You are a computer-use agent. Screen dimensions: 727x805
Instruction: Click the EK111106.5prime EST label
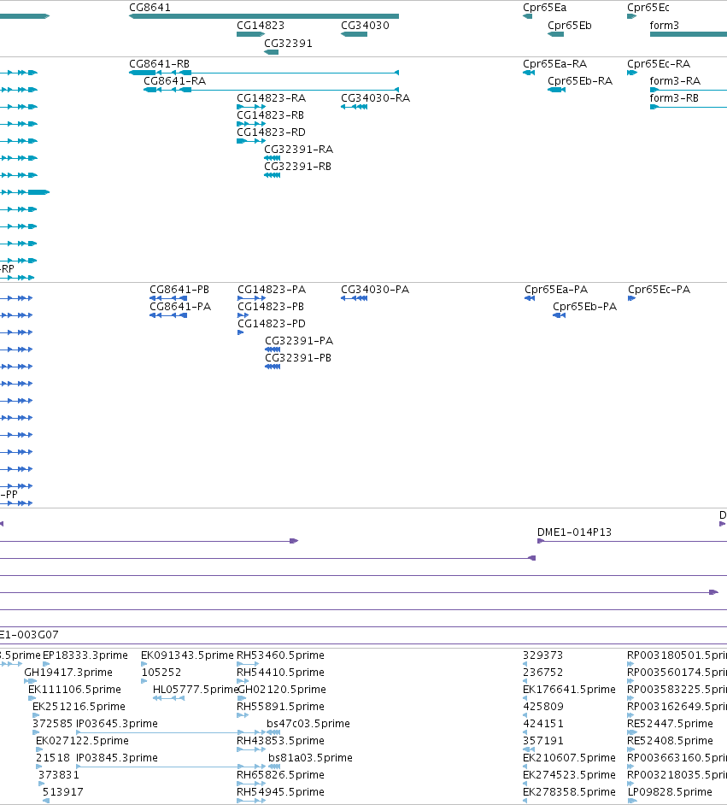click(74, 690)
